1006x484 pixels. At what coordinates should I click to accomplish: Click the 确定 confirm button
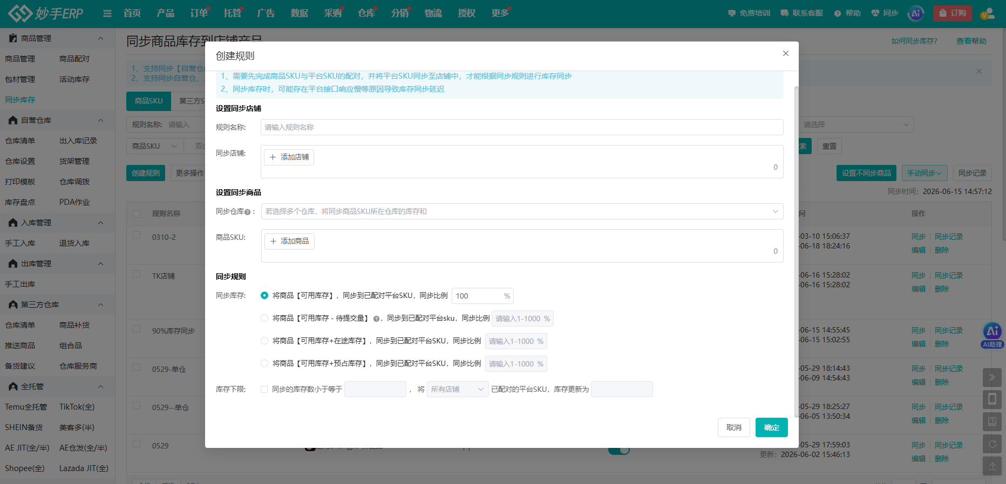[x=772, y=427]
